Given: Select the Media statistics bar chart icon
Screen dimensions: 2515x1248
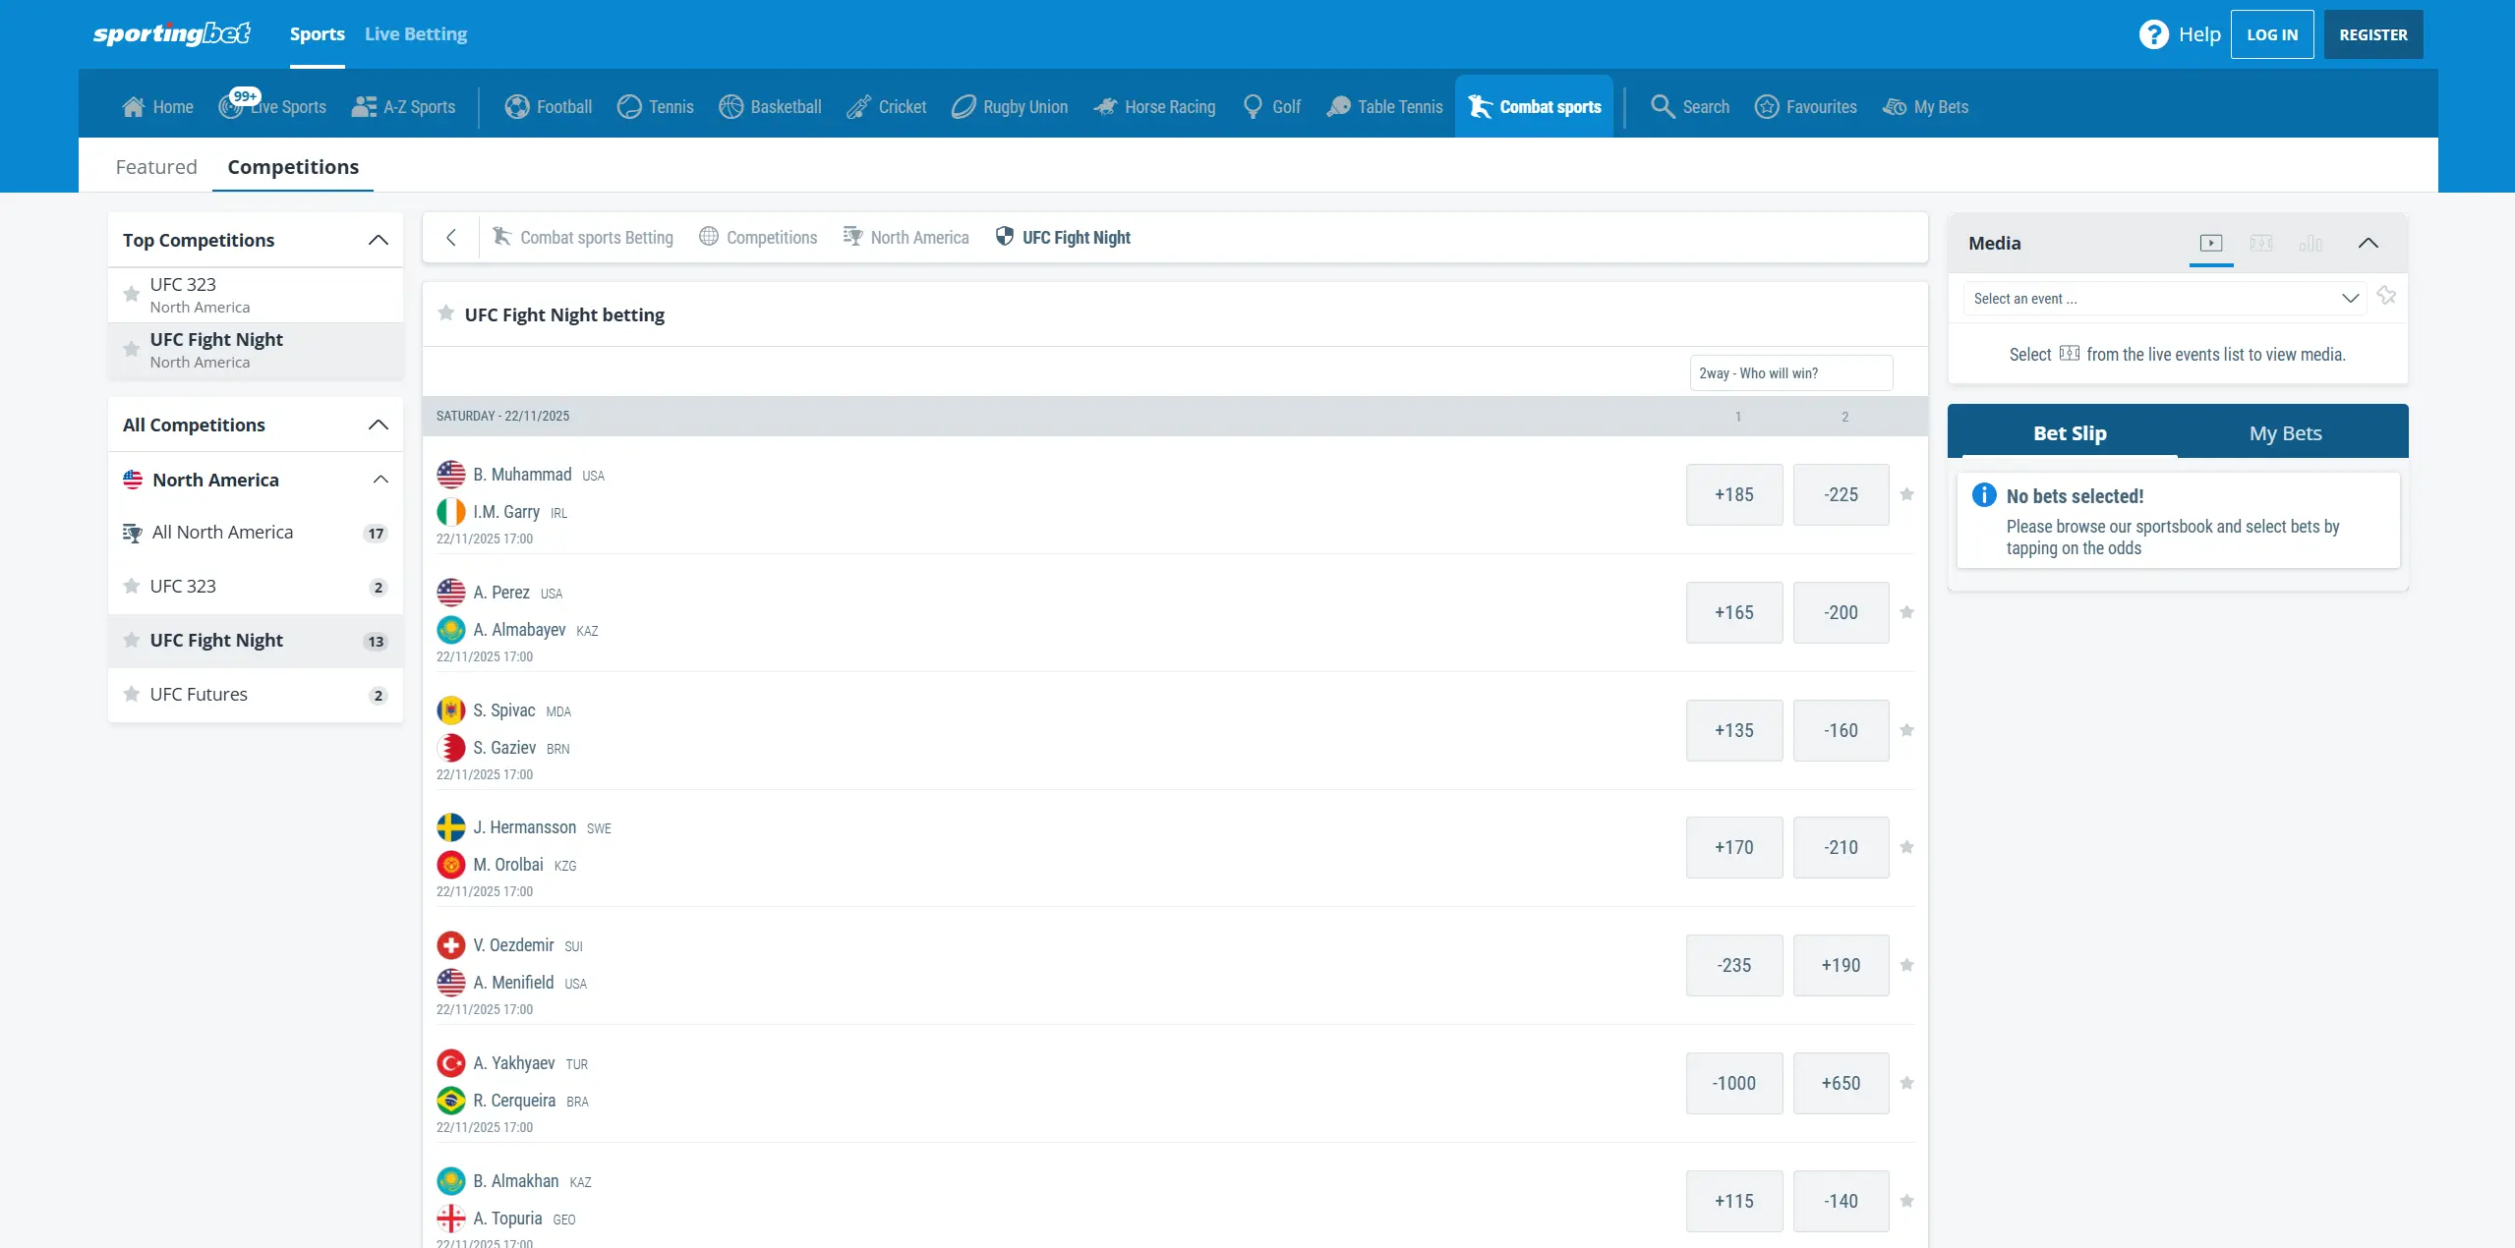Looking at the screenshot, I should point(2310,243).
